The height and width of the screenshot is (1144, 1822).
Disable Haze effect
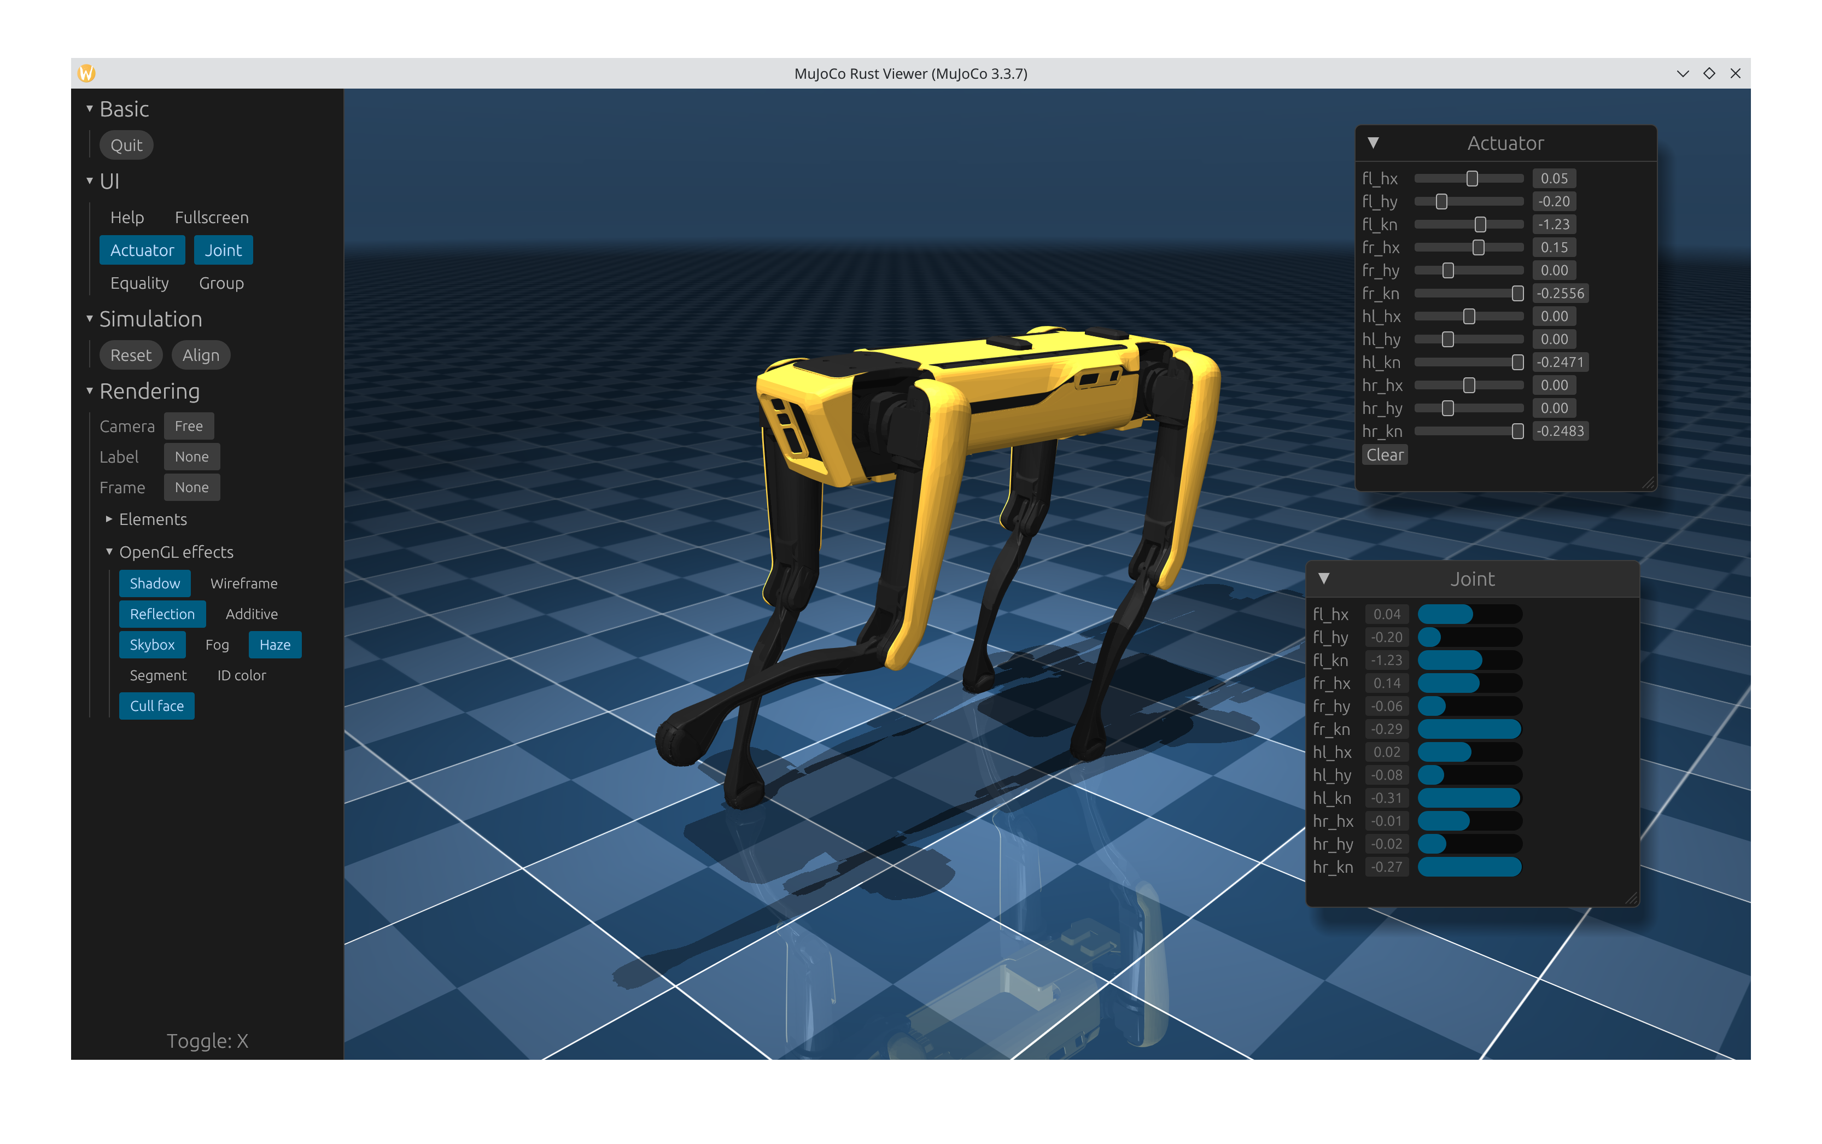275,645
